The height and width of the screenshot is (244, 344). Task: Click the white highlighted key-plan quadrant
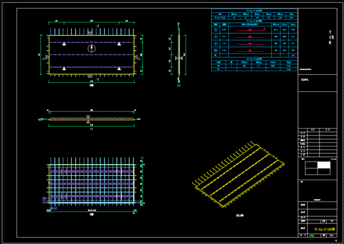click(324, 165)
